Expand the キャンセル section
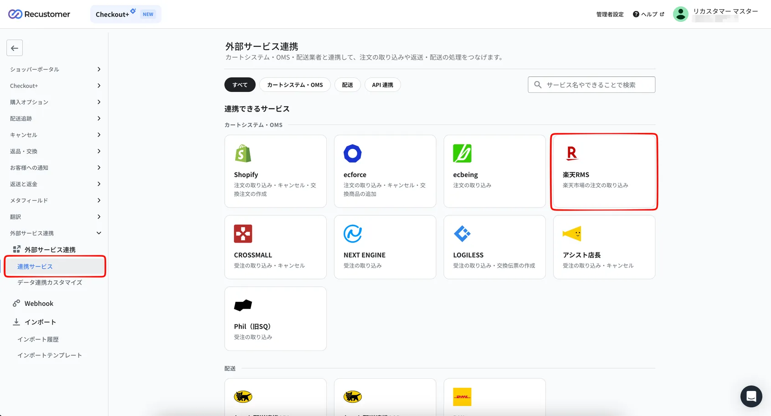771x416 pixels. pyautogui.click(x=55, y=135)
